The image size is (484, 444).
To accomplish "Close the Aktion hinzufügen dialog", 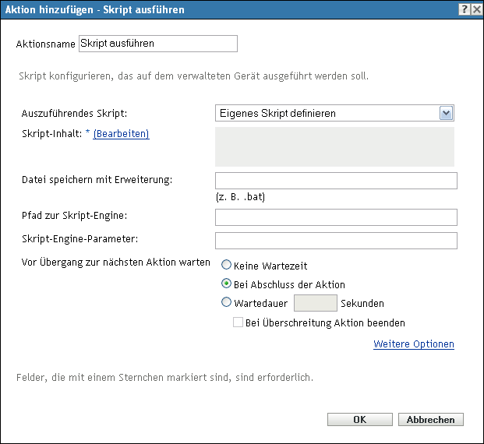I will pyautogui.click(x=475, y=9).
